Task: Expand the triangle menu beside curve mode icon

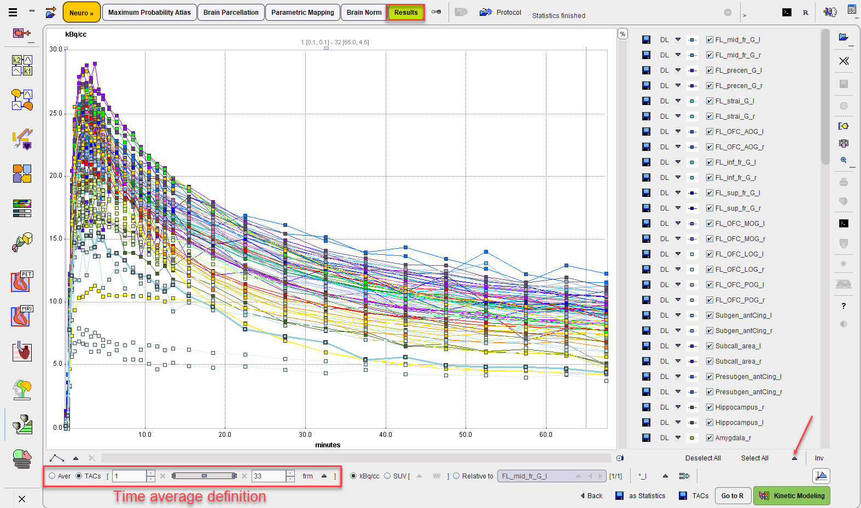Action: pos(75,458)
